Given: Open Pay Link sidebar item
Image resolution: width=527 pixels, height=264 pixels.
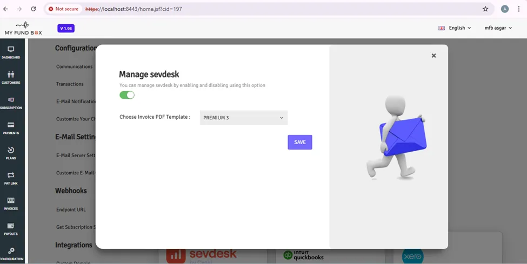Looking at the screenshot, I should (x=11, y=179).
